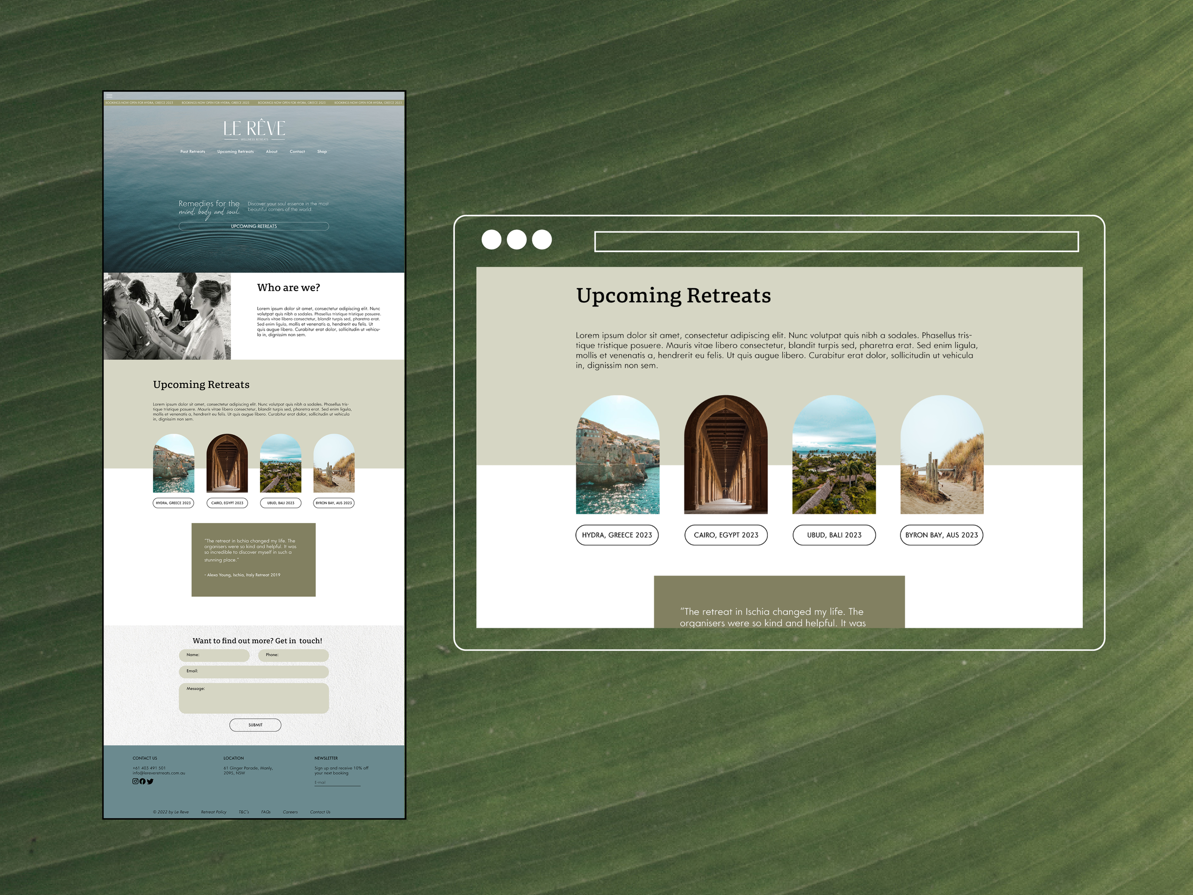Focus the Phone field in the contact form
1193x895 pixels.
point(293,655)
